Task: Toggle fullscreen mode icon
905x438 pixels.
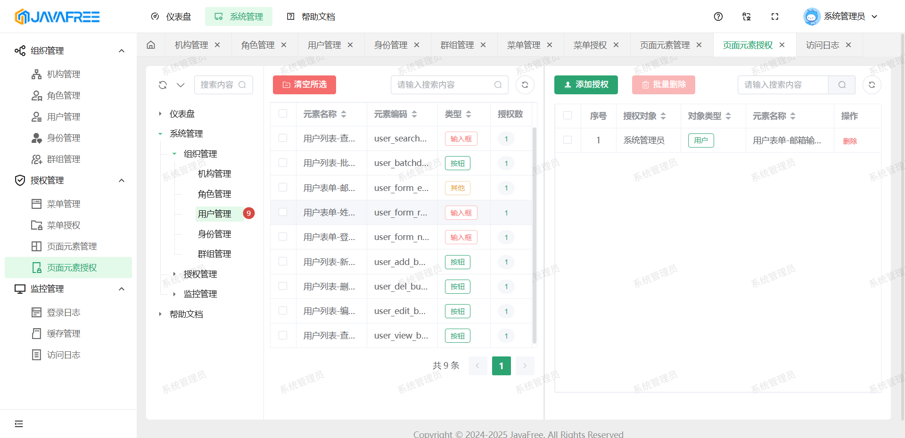Action: click(x=774, y=17)
